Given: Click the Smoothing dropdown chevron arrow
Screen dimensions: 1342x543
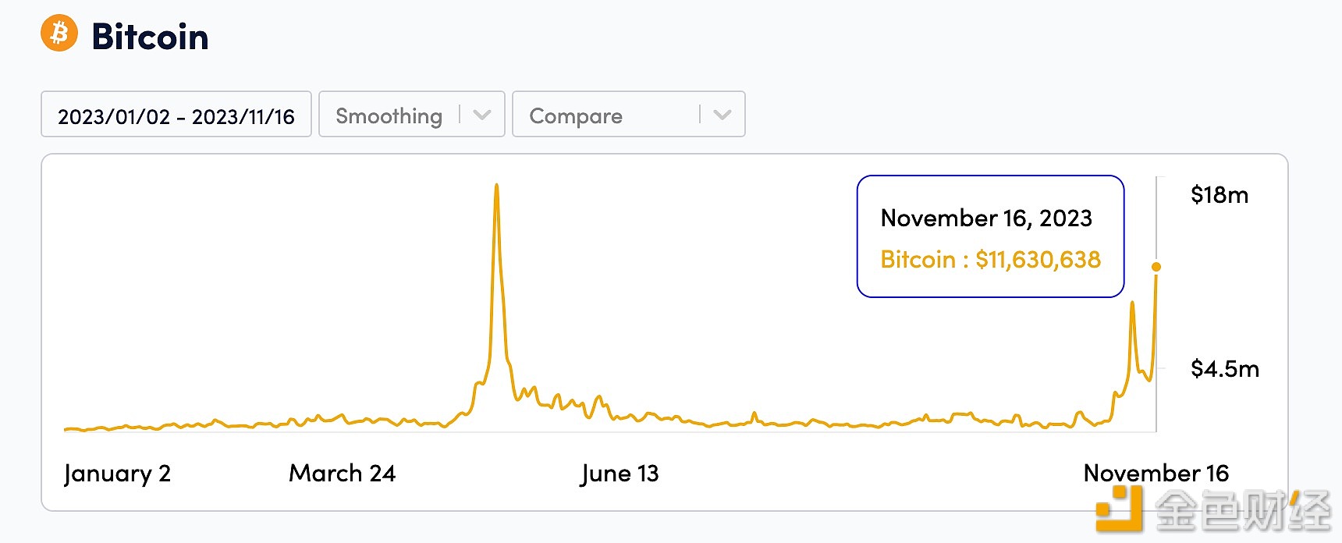Looking at the screenshot, I should (x=482, y=115).
